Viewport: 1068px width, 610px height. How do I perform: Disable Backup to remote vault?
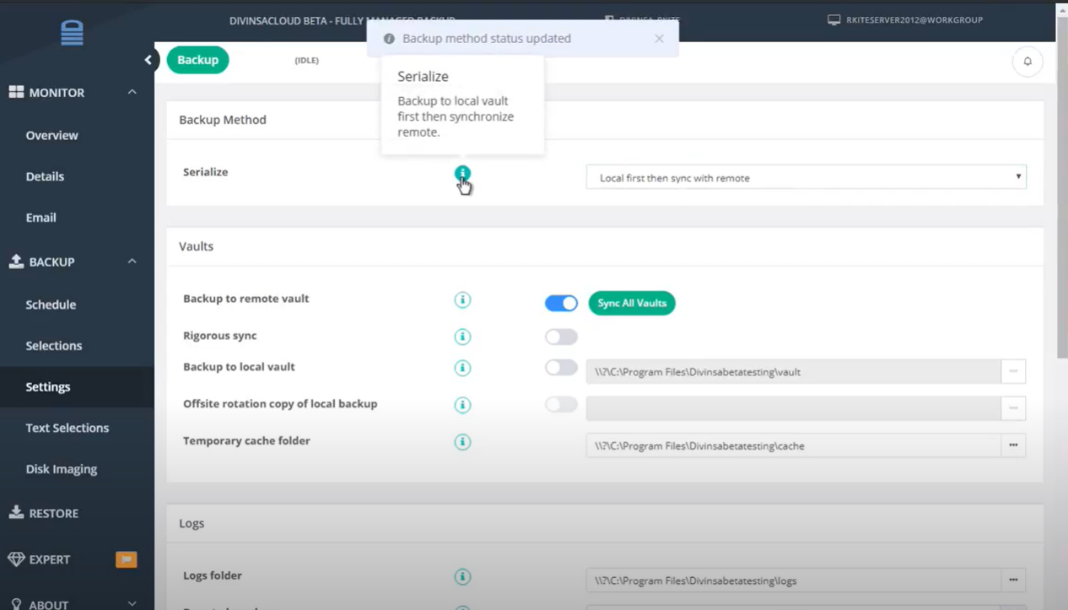[x=561, y=303]
